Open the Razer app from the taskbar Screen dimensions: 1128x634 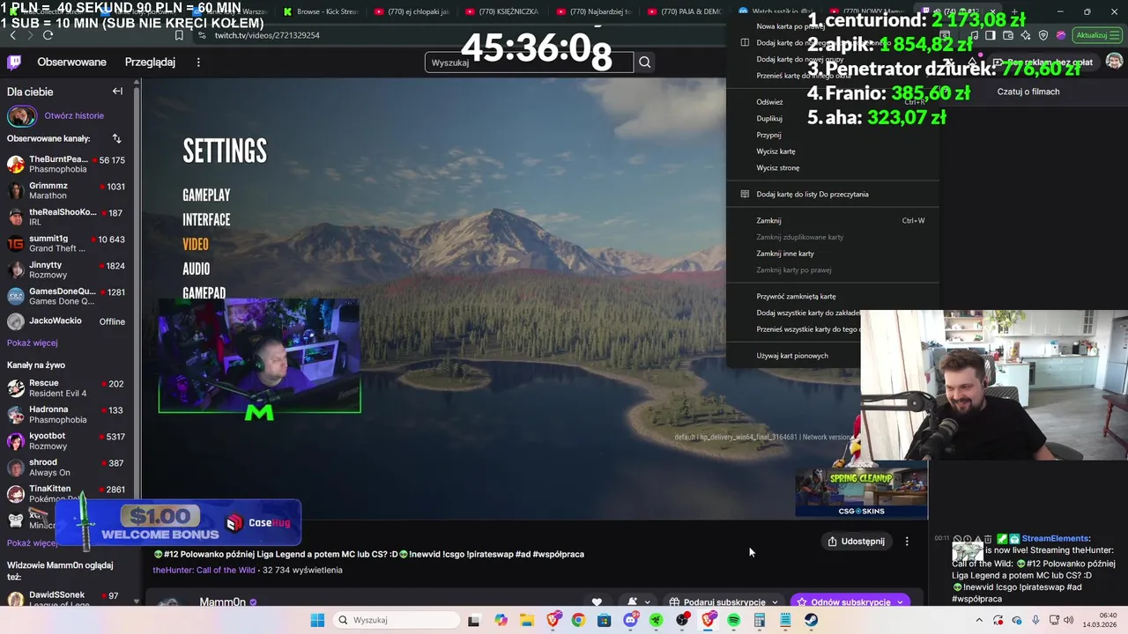[656, 620]
